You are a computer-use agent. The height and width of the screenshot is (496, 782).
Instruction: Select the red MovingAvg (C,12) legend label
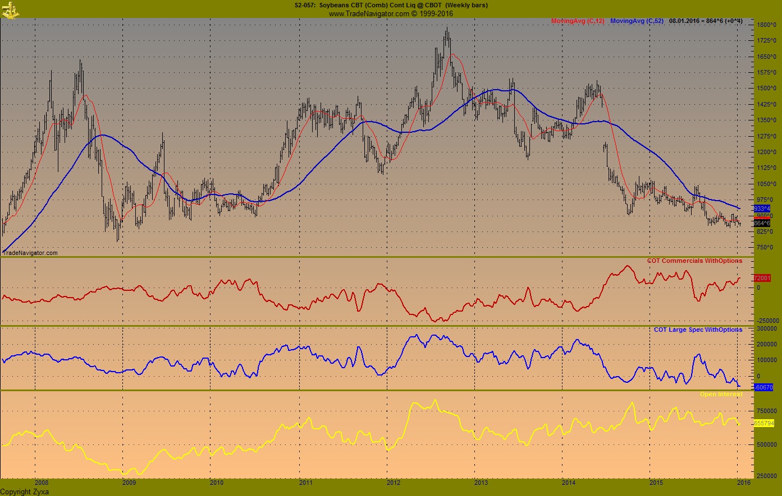pos(577,21)
